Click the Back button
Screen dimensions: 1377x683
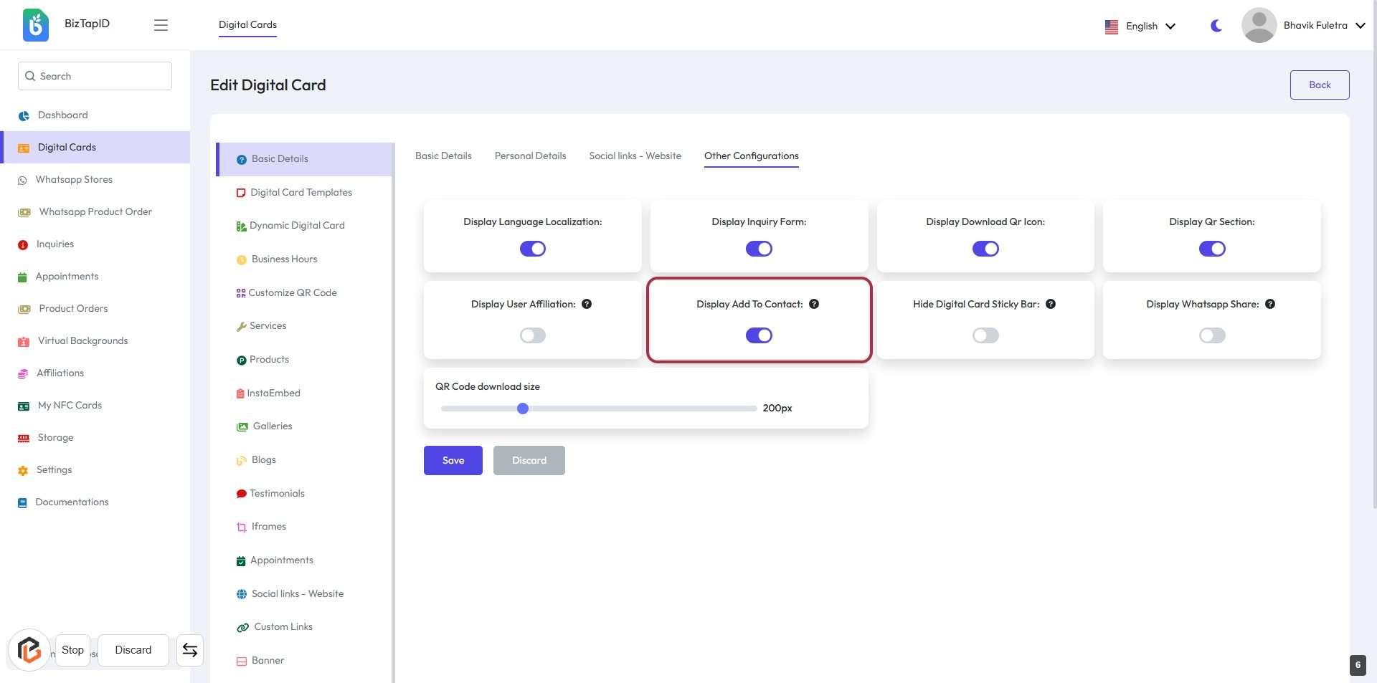[1319, 85]
